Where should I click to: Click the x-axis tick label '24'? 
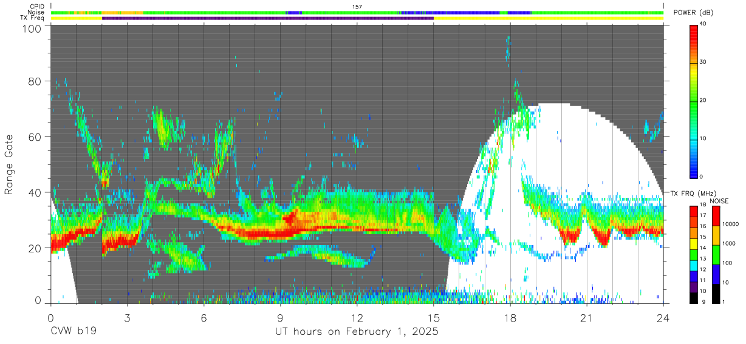click(x=663, y=319)
